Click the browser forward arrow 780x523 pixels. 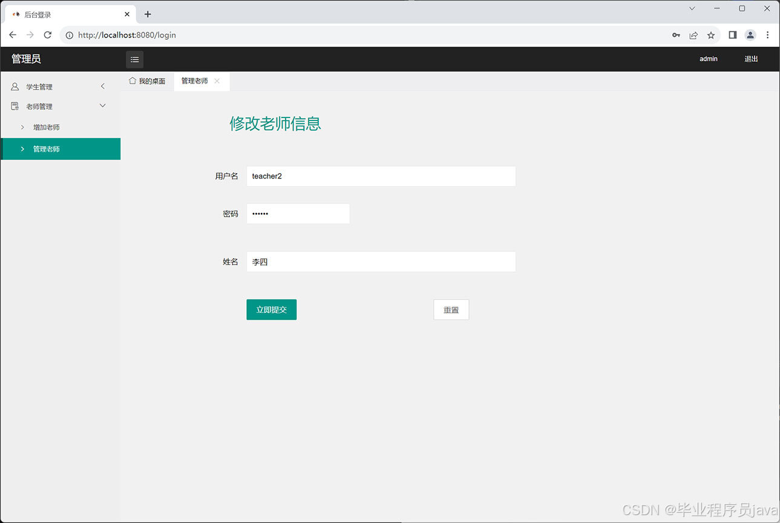[30, 35]
